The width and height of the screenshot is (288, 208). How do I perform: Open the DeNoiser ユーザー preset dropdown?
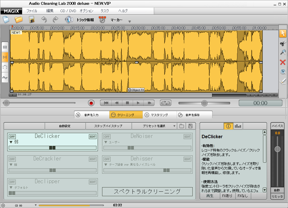click(x=106, y=142)
